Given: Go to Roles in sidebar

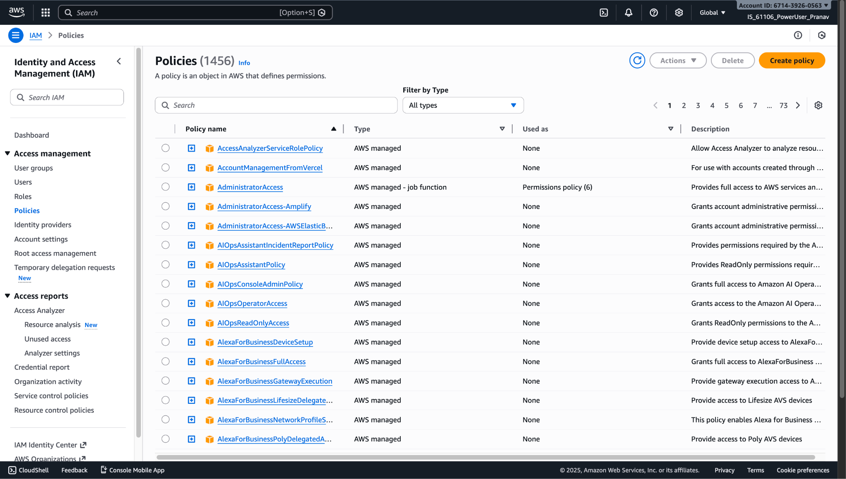Looking at the screenshot, I should [23, 197].
